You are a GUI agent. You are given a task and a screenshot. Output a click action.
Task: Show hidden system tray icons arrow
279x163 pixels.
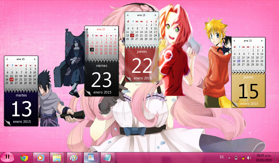(229, 158)
